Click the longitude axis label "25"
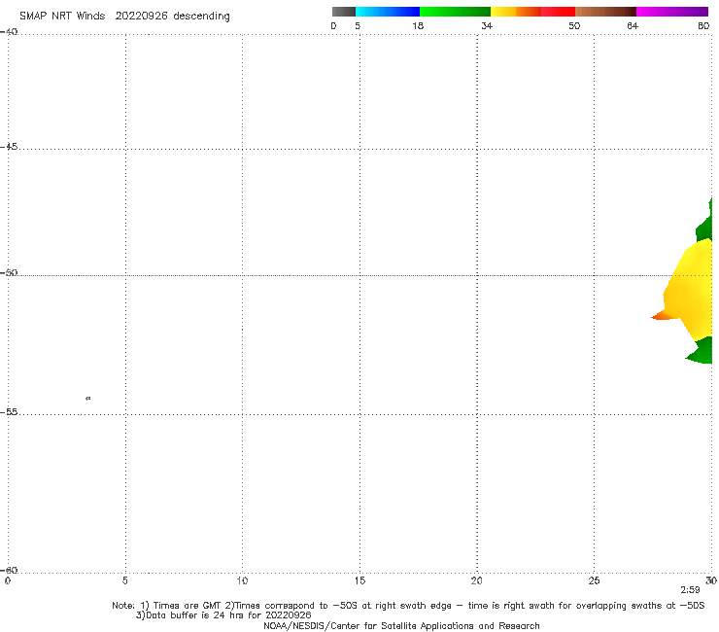Screen dimensions: 719x632 click(594, 581)
